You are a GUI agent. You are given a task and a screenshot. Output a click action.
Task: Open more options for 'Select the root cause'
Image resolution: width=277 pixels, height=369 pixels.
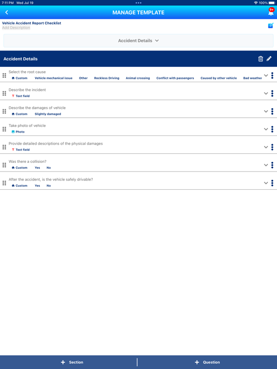pyautogui.click(x=272, y=75)
